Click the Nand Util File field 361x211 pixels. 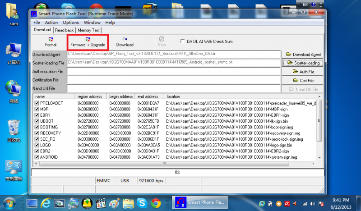coord(174,88)
